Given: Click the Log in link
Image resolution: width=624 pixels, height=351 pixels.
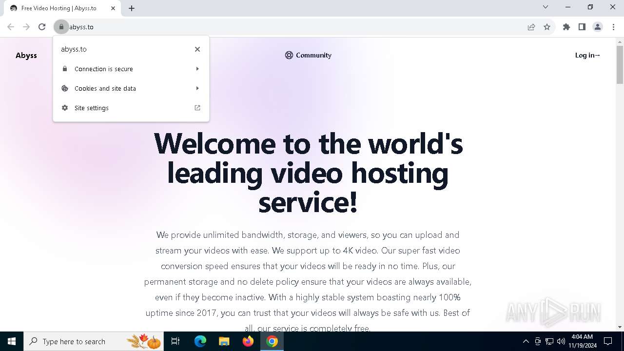Looking at the screenshot, I should (587, 55).
